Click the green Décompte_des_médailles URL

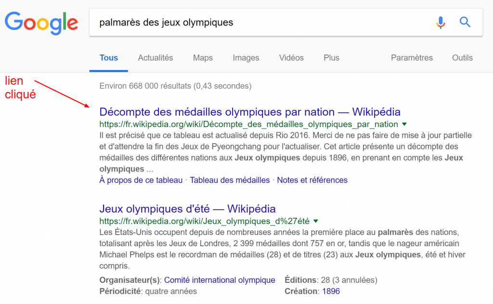tap(249, 124)
